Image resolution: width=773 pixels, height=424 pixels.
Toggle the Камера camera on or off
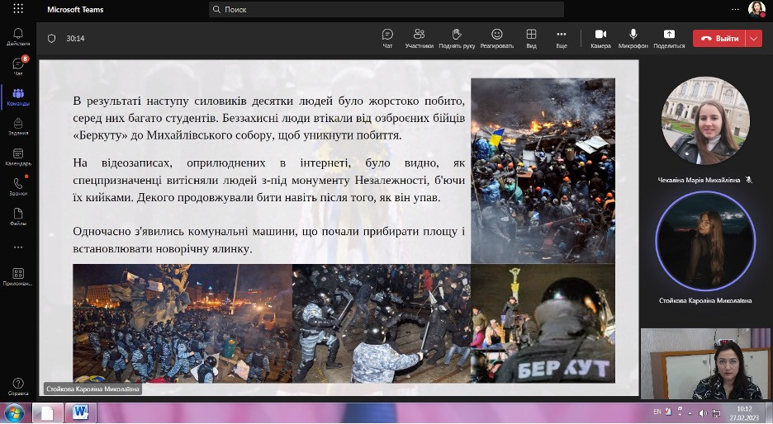pyautogui.click(x=600, y=38)
